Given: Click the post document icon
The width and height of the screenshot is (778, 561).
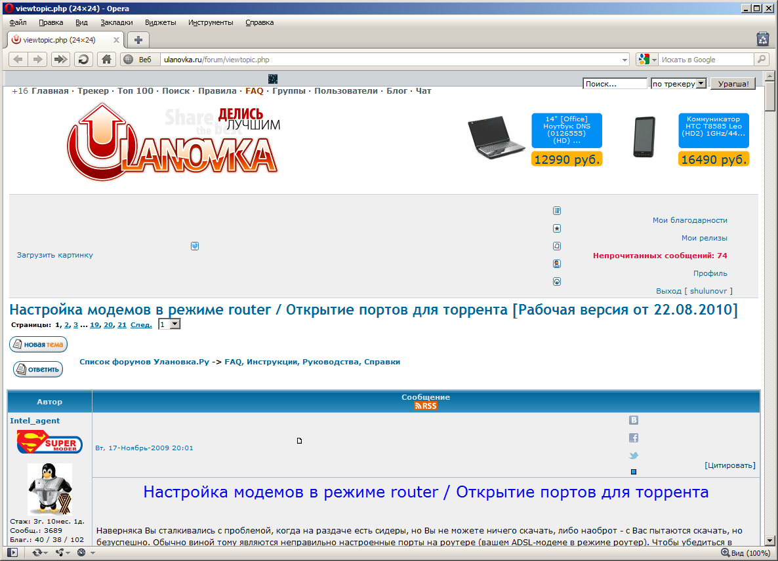Looking at the screenshot, I should tap(299, 440).
